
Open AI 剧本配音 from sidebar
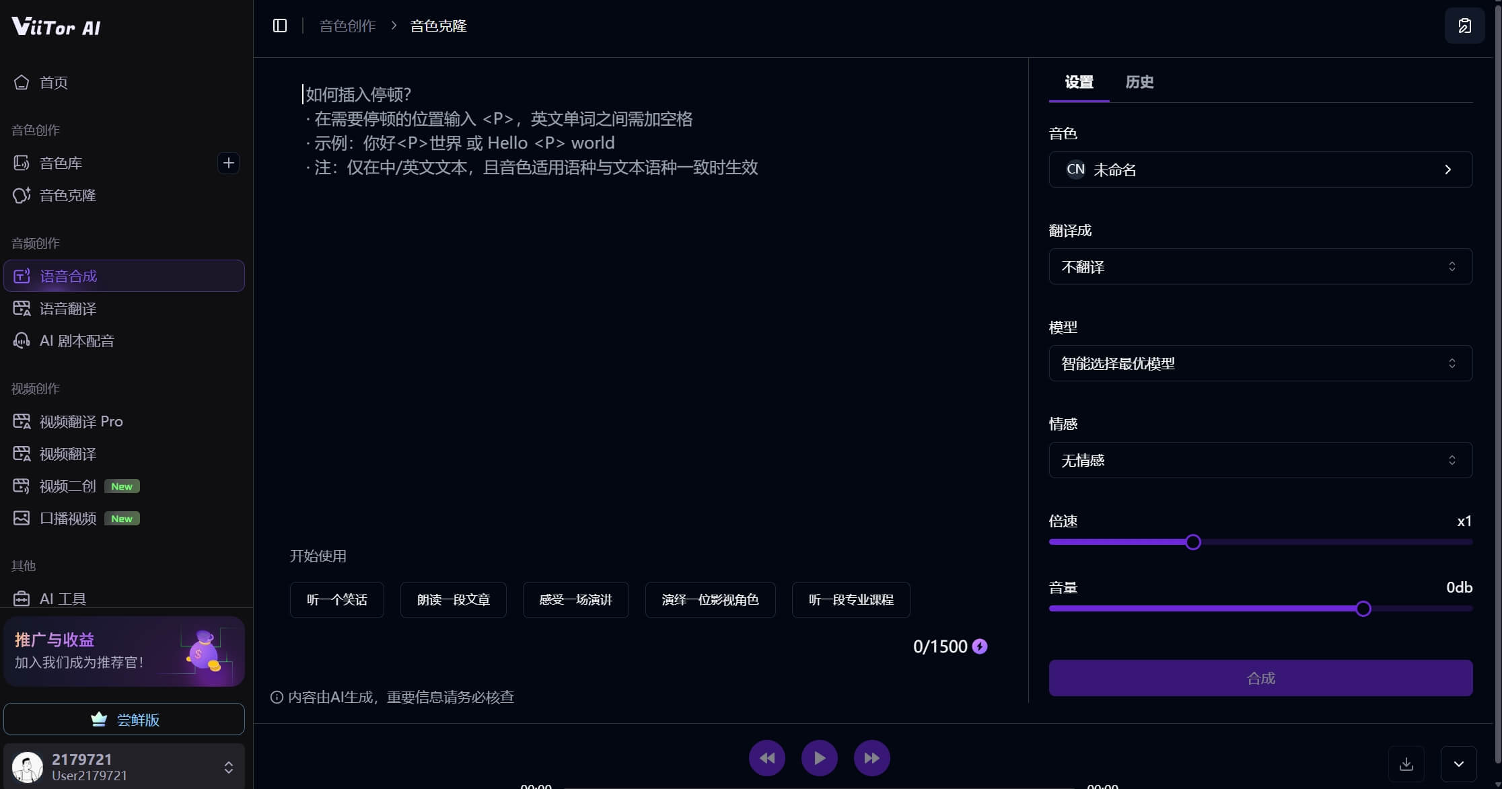point(76,341)
